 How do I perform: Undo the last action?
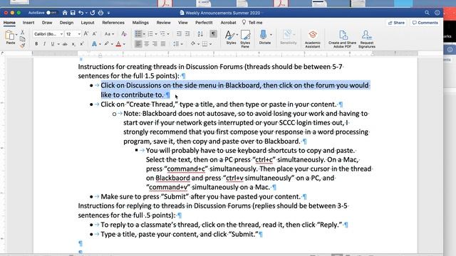click(x=81, y=13)
